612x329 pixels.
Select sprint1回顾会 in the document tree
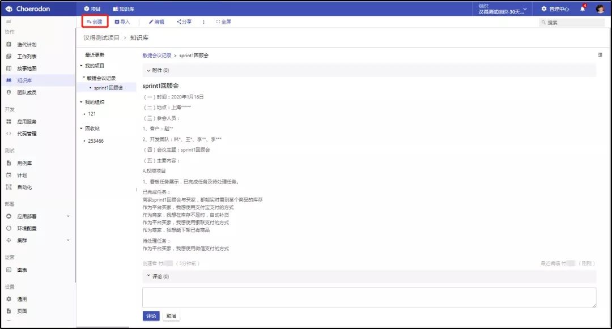coord(108,88)
